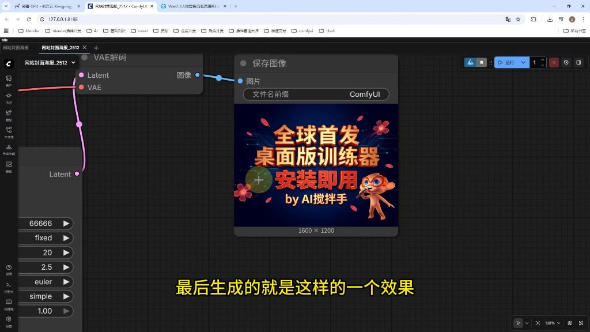Viewport: 590px width, 332px height.
Task: Open the select-mode cursor tool
Action: tap(518, 323)
